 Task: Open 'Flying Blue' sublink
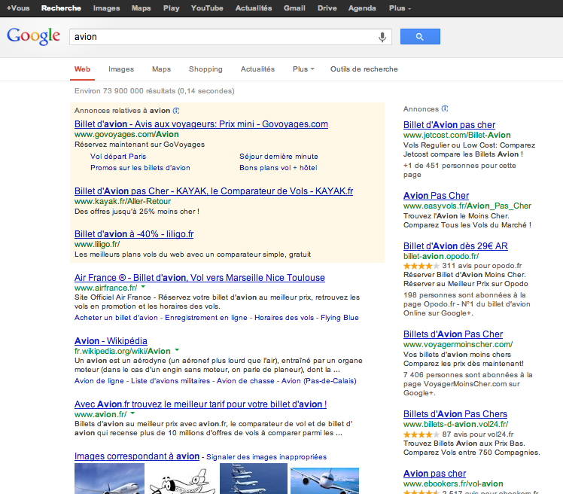tap(339, 318)
